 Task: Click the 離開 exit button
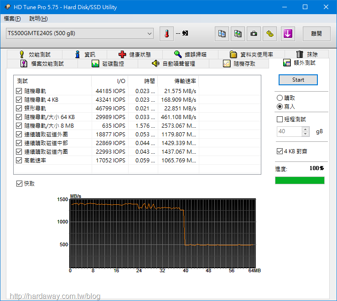click(316, 34)
